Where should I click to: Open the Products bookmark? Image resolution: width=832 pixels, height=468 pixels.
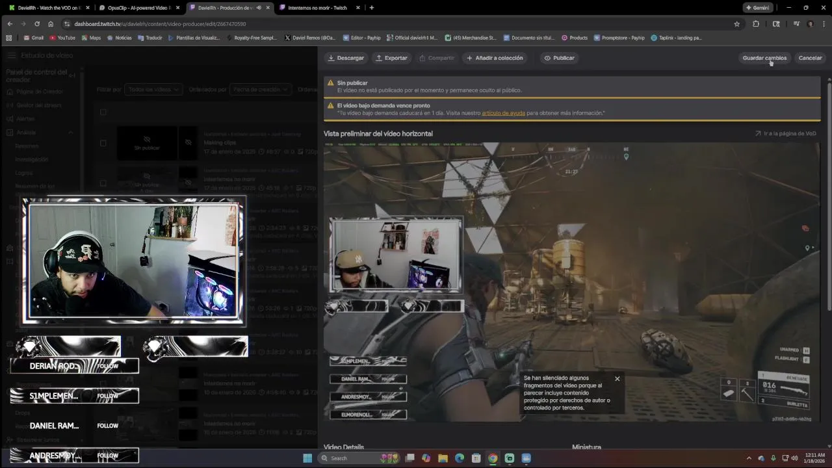575,38
